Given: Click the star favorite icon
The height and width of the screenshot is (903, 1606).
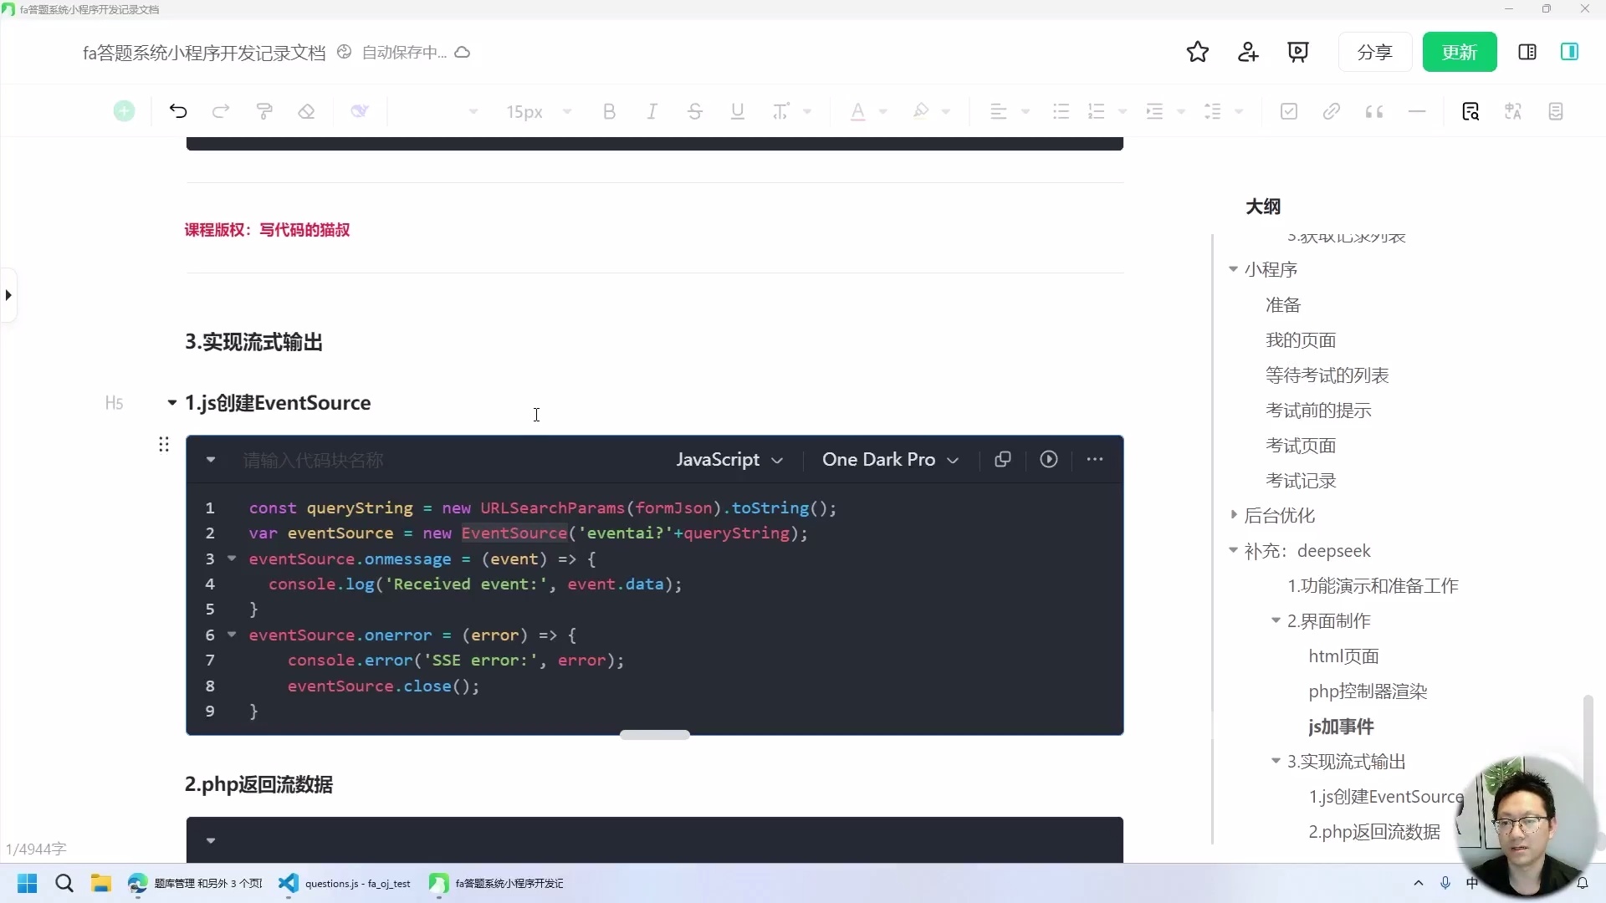Looking at the screenshot, I should click(x=1198, y=52).
